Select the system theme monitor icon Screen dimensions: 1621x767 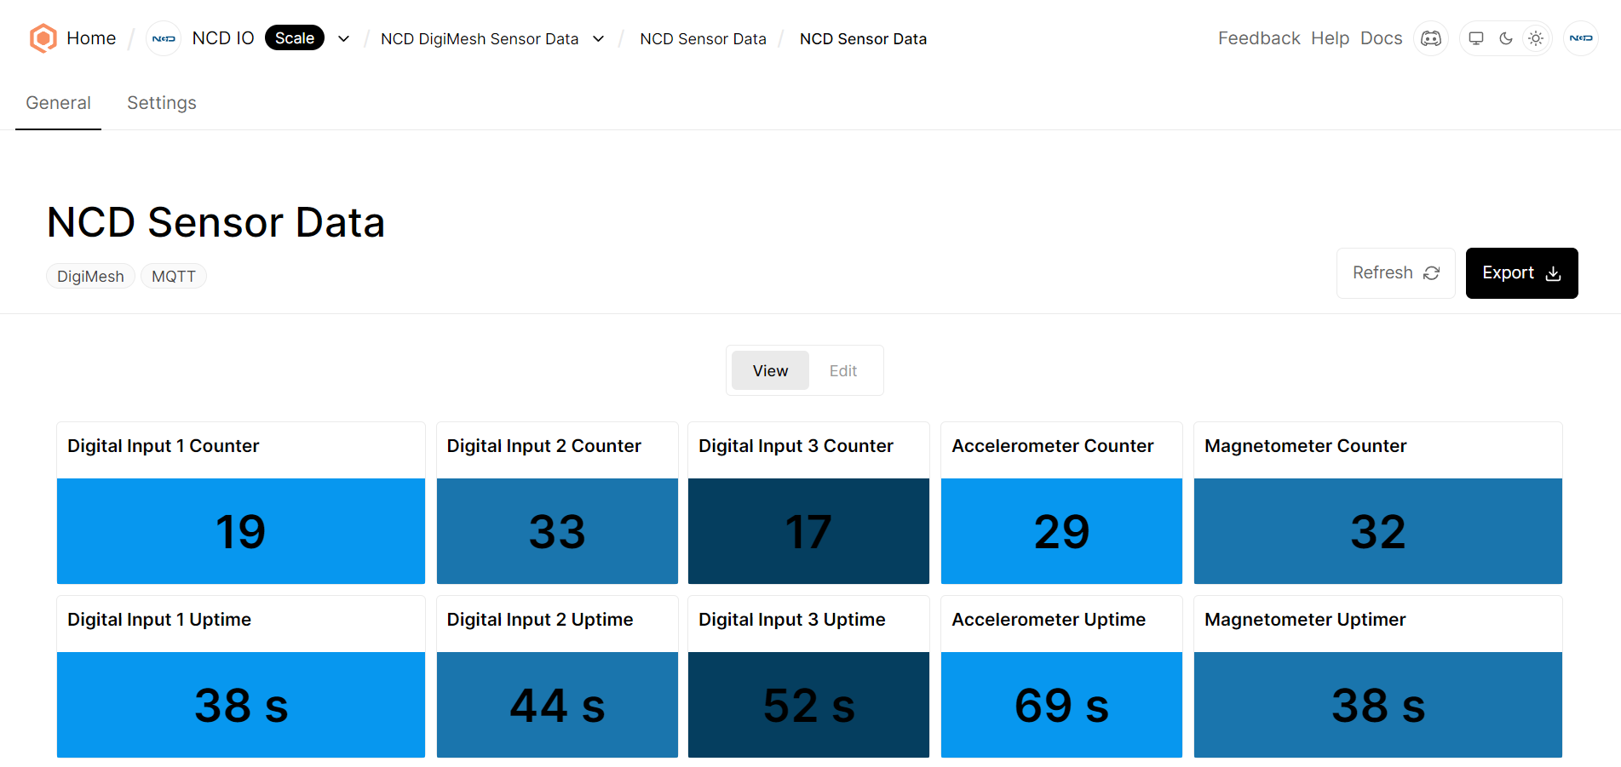(1475, 38)
